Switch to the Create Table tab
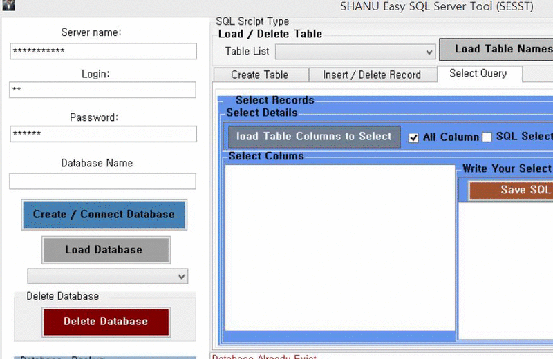Screen dimensions: 553x359 point(259,75)
